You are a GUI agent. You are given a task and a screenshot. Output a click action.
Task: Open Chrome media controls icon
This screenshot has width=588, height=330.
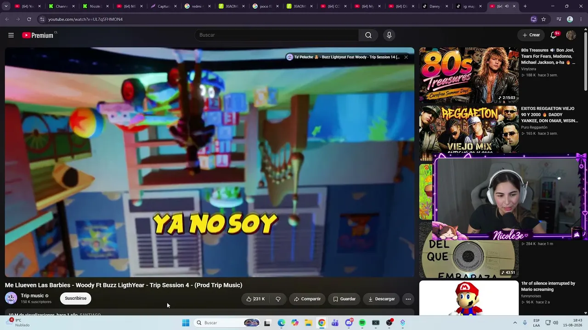click(559, 19)
